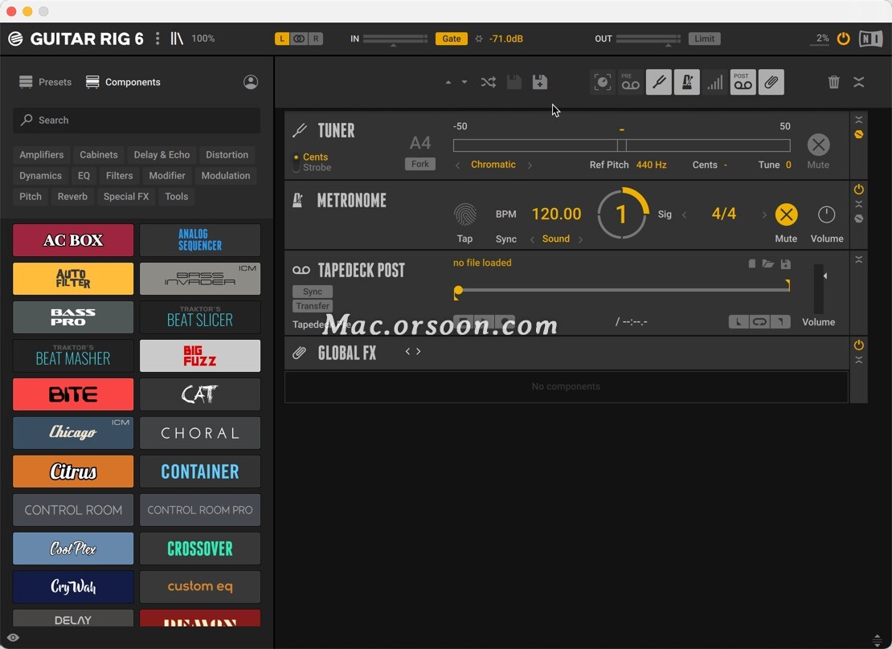Toggle the Tuner icon in rack toolbar
The width and height of the screenshot is (892, 649).
[x=659, y=82]
